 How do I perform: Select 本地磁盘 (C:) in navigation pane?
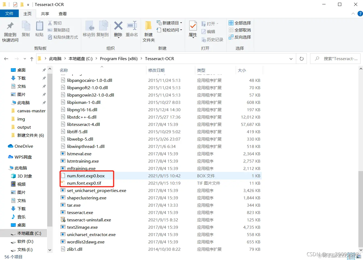(29, 233)
